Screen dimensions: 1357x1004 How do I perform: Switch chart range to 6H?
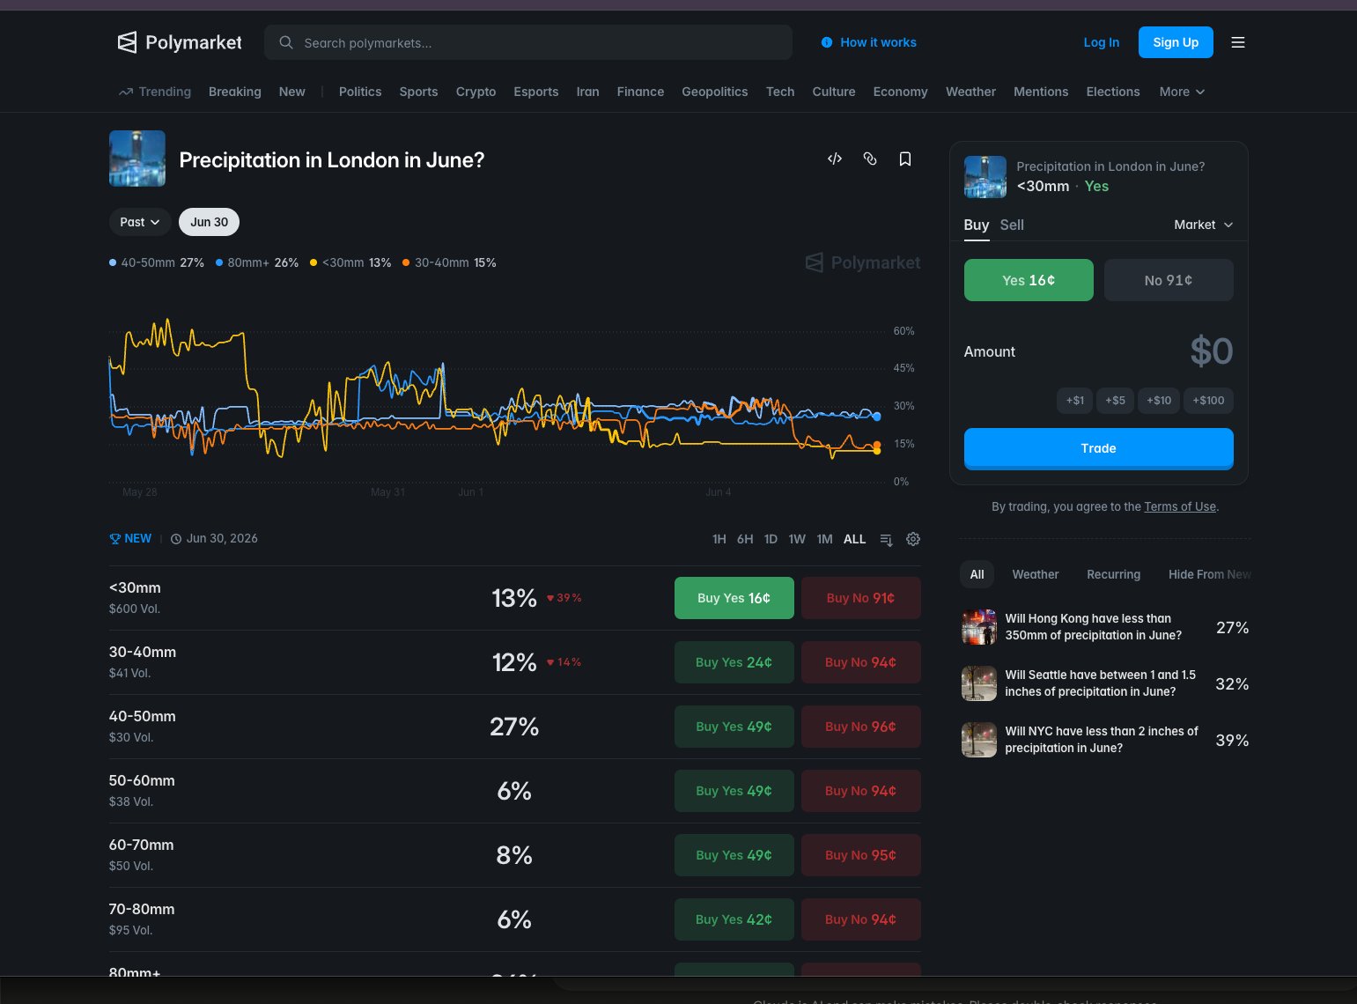(745, 539)
